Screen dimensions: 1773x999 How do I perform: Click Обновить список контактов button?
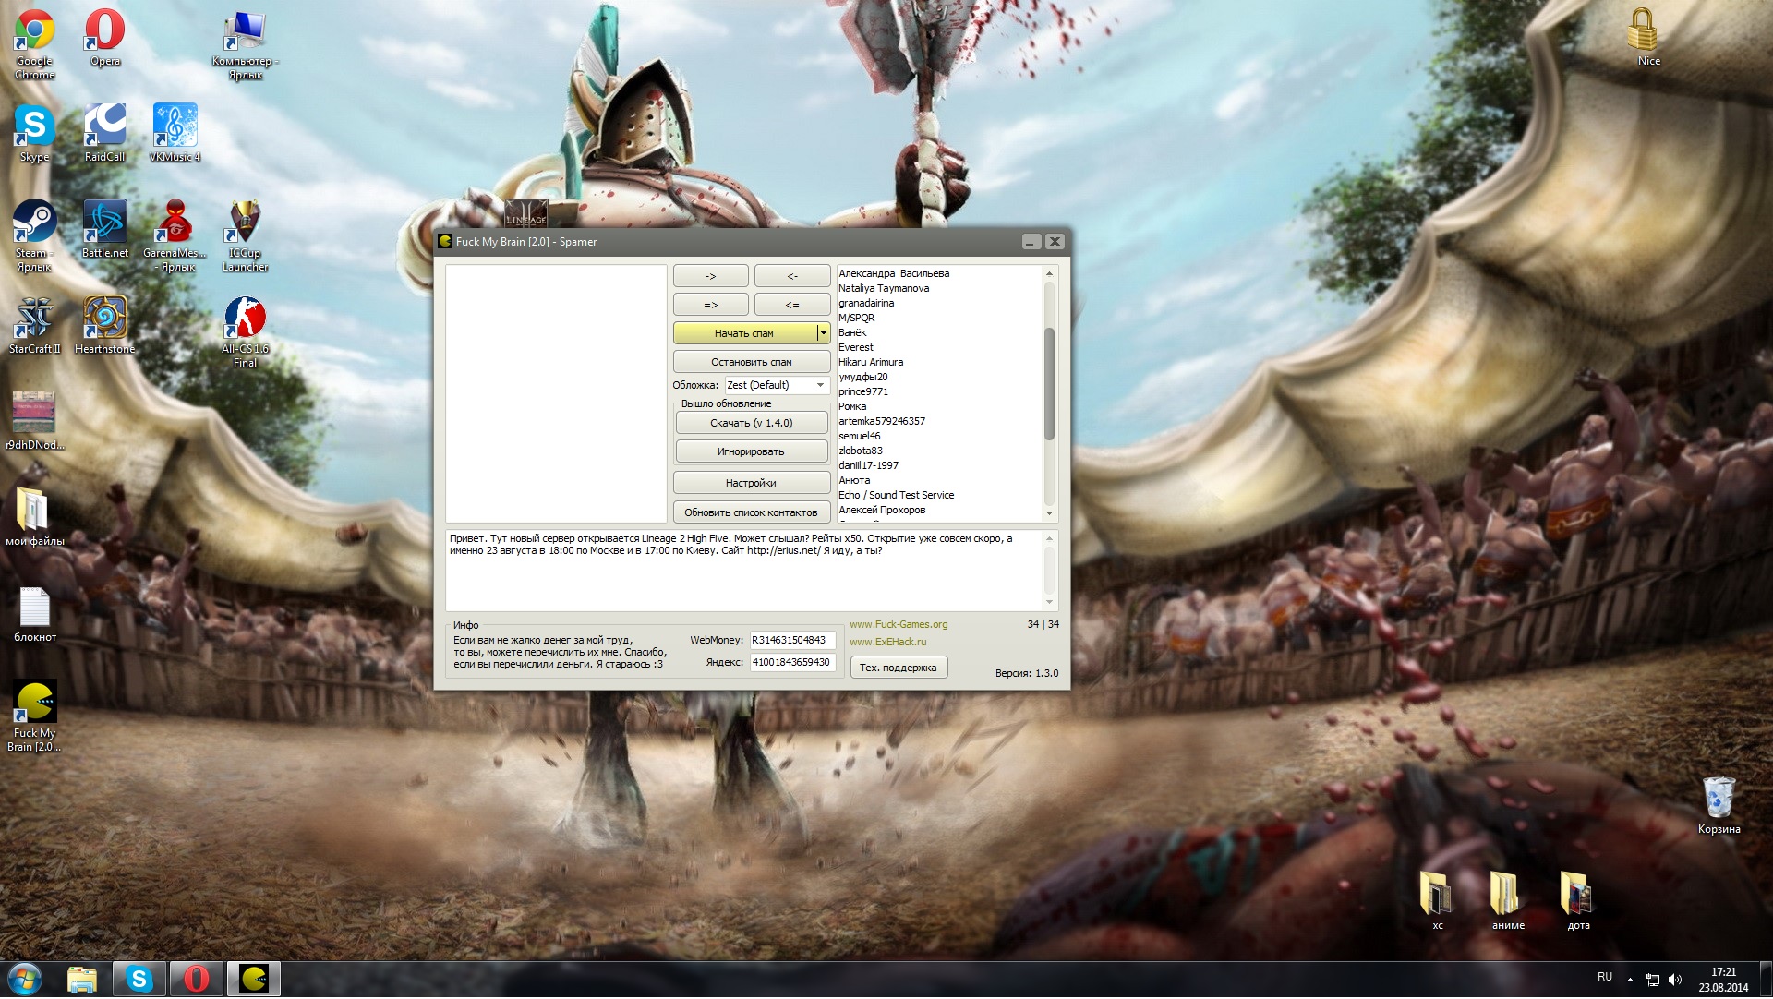click(x=752, y=512)
